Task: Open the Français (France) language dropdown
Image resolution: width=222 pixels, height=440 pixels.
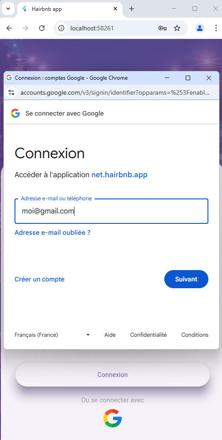Action: (52, 335)
